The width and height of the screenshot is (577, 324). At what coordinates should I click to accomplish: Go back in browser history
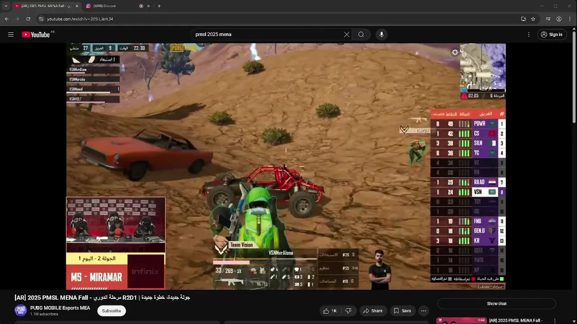6,19
